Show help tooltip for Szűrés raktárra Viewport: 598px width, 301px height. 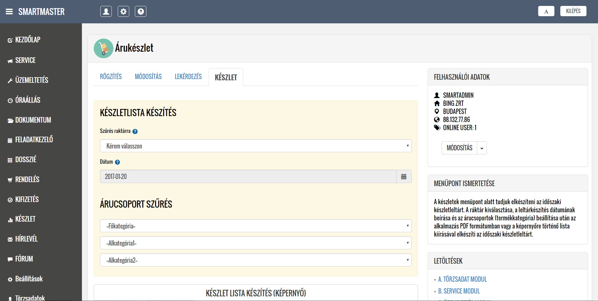pyautogui.click(x=135, y=131)
